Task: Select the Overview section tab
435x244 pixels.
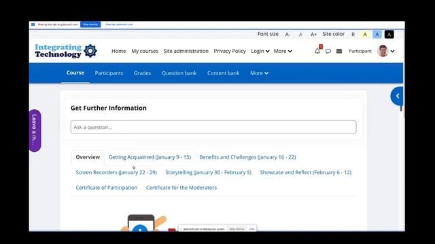Action: [88, 157]
